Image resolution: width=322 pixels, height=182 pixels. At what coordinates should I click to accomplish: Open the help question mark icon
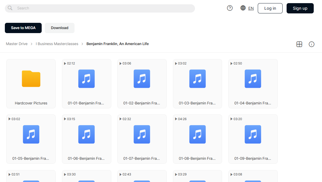click(x=230, y=8)
